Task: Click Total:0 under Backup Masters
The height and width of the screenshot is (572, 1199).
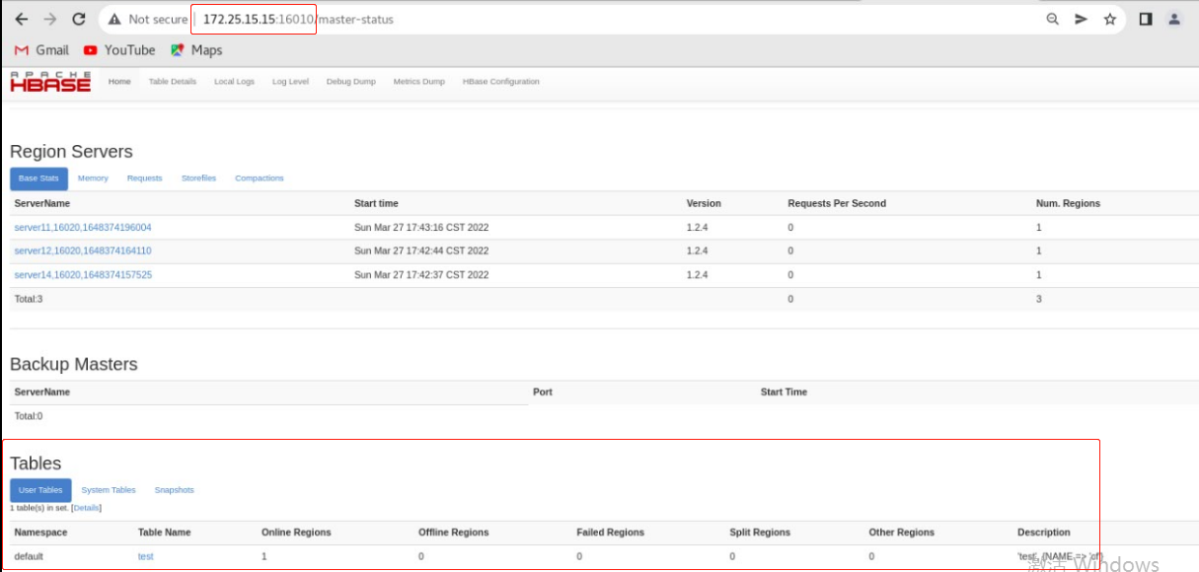Action: tap(29, 416)
